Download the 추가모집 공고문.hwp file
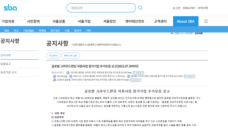The width and height of the screenshot is (228, 132). pos(101,72)
